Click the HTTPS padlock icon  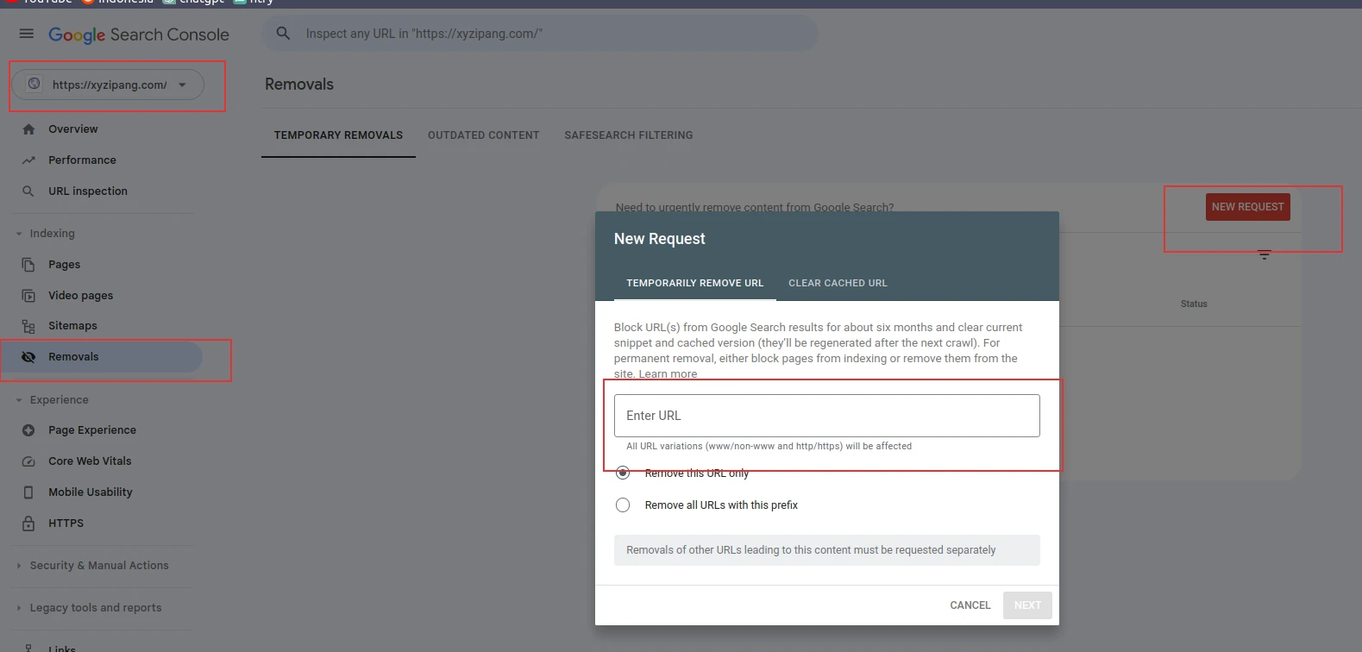[x=28, y=523]
